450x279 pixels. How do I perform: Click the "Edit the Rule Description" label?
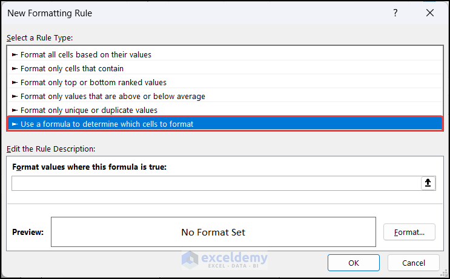[x=51, y=149]
